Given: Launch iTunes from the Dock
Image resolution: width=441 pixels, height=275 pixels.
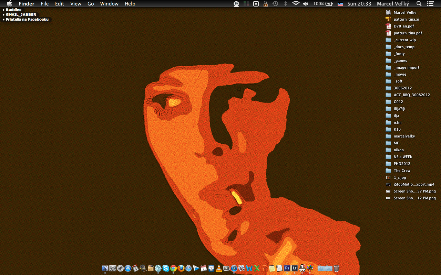Looking at the screenshot, I should click(234, 268).
